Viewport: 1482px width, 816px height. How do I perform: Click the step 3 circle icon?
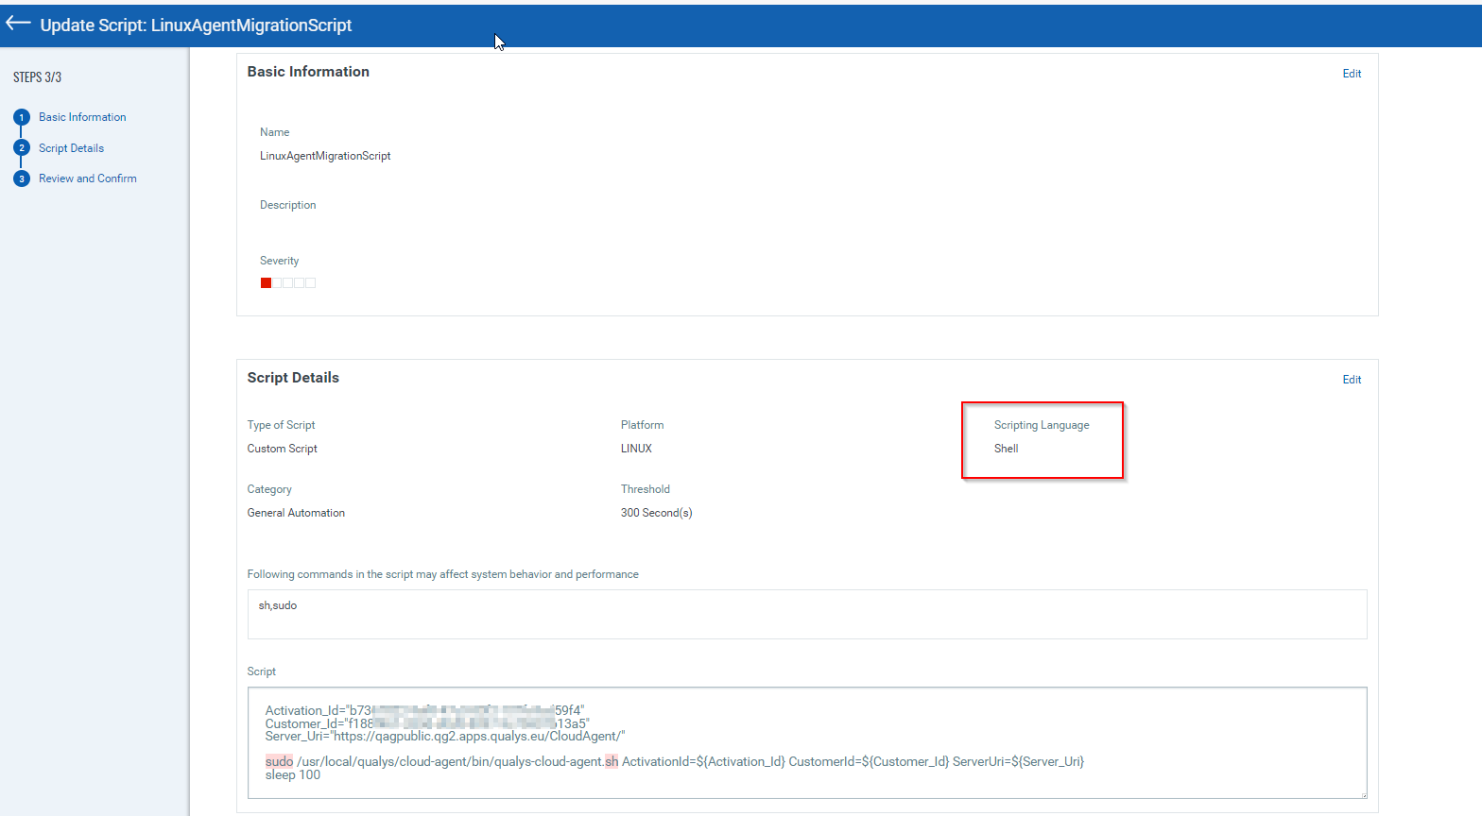tap(22, 178)
